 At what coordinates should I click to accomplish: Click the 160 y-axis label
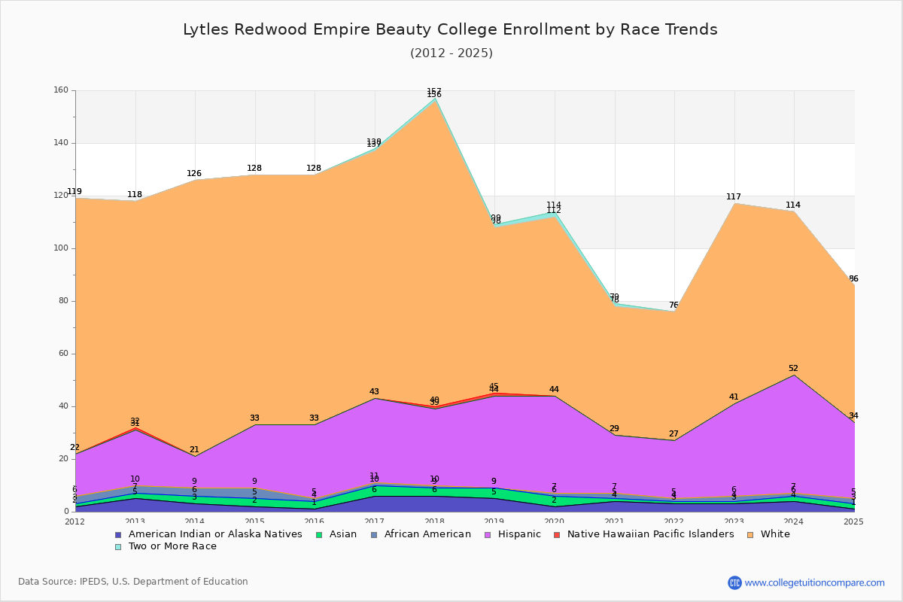click(x=61, y=90)
